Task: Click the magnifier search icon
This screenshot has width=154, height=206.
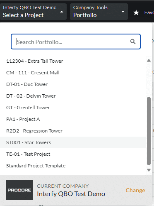Action: coord(133,42)
